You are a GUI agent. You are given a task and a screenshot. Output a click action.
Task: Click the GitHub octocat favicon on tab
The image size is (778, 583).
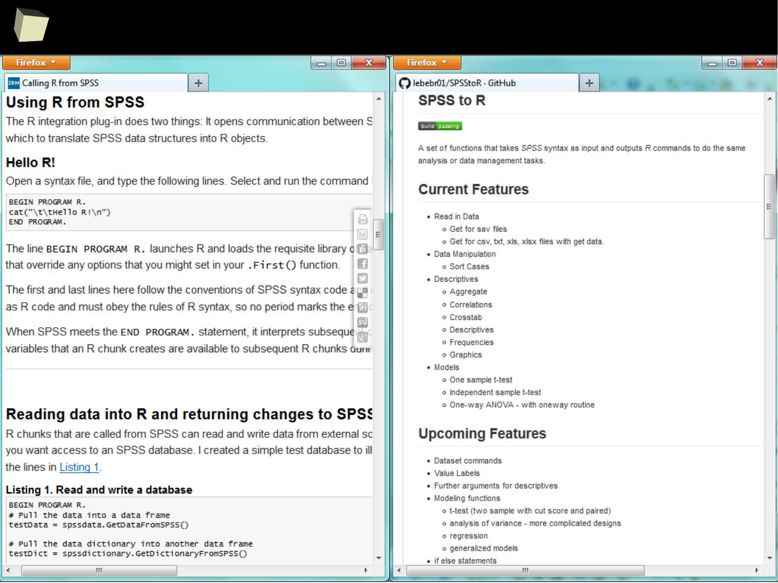click(x=405, y=83)
